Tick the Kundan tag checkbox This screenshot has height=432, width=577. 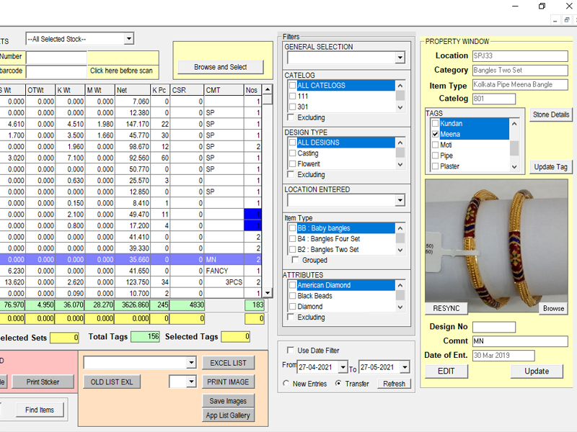pyautogui.click(x=436, y=123)
